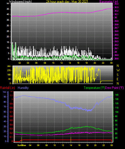Click the "25" windspeed scale value

8,31
